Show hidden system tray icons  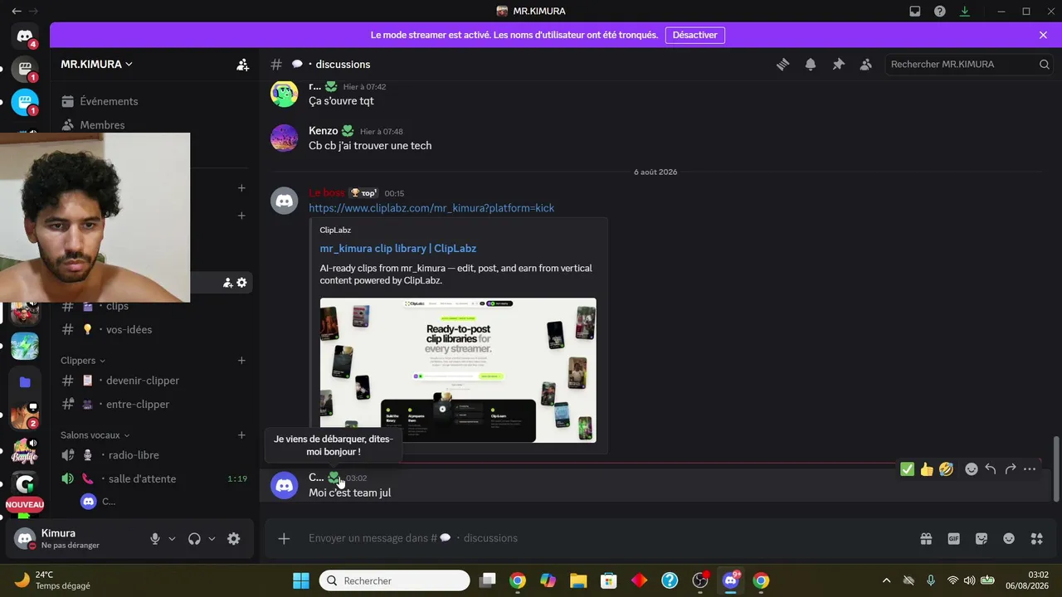tap(886, 580)
